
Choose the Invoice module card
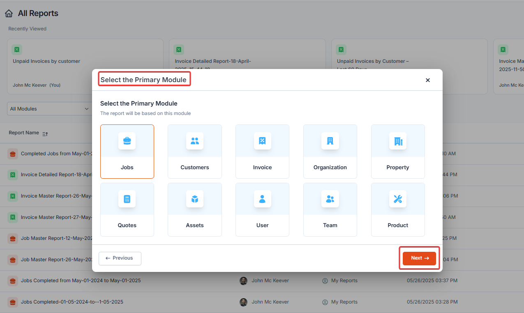coord(262,152)
